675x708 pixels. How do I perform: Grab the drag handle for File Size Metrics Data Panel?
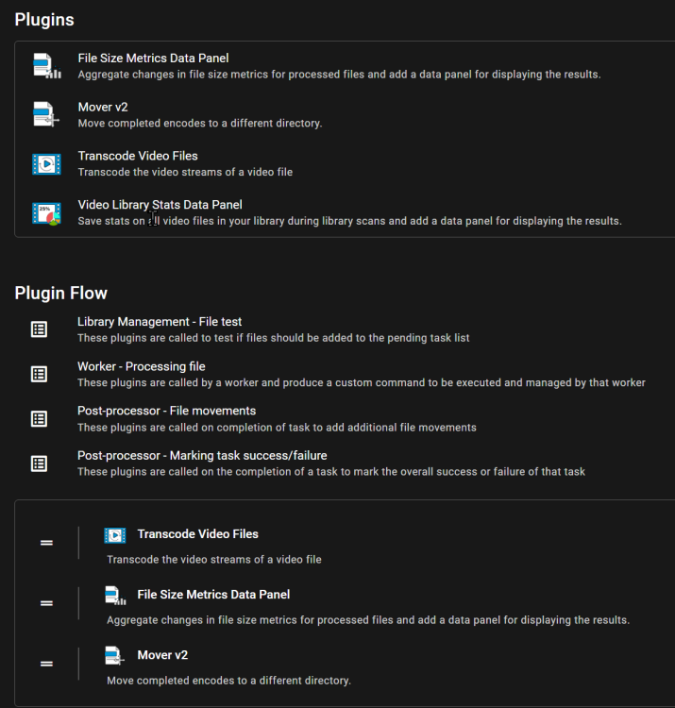coord(46,603)
